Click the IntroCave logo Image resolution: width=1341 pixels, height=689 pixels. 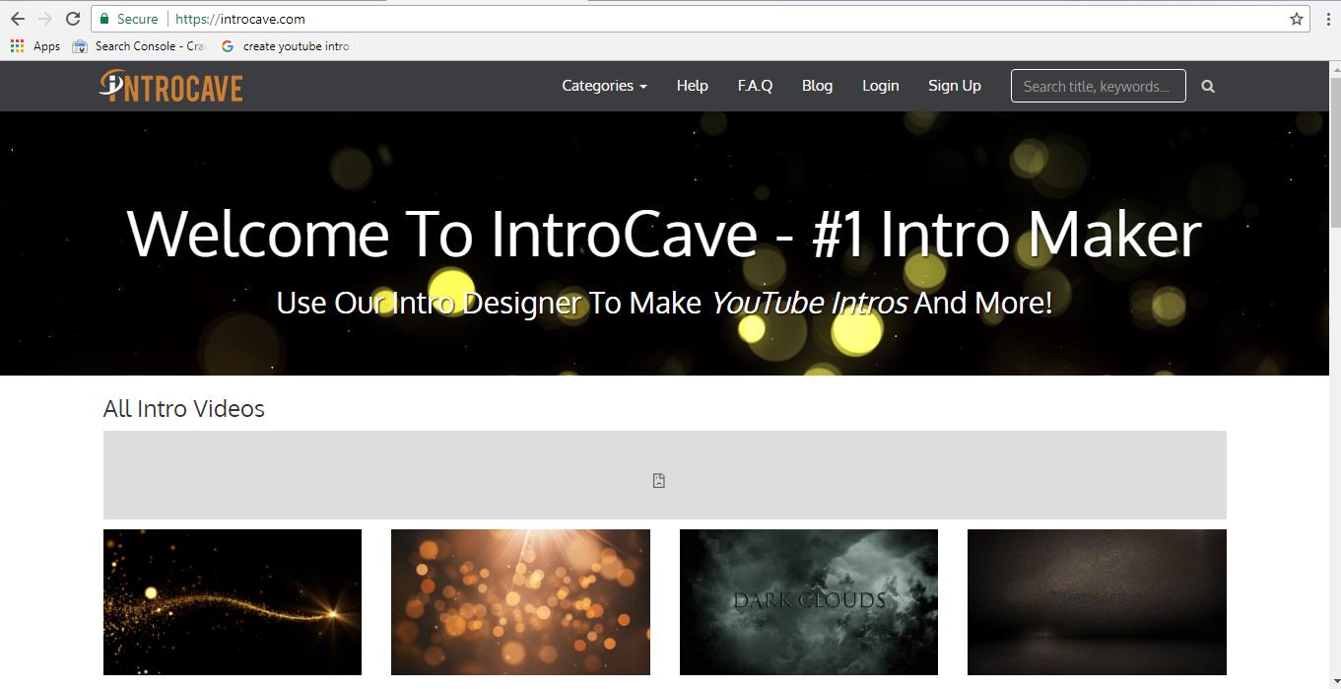click(x=171, y=86)
